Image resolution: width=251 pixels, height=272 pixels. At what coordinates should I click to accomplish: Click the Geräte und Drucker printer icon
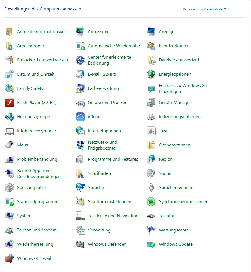[80, 103]
